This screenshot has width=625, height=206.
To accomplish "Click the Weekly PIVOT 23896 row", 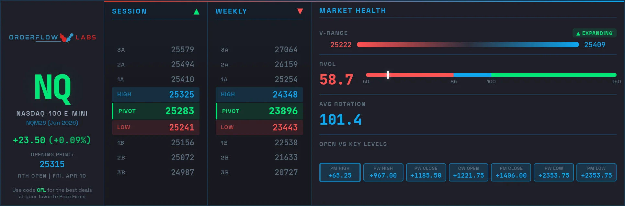I will pos(259,111).
